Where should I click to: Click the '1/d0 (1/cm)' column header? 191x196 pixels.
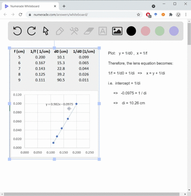click(x=84, y=51)
